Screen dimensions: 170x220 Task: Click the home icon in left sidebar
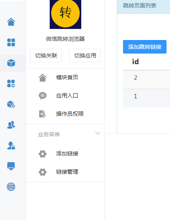[x=11, y=22]
